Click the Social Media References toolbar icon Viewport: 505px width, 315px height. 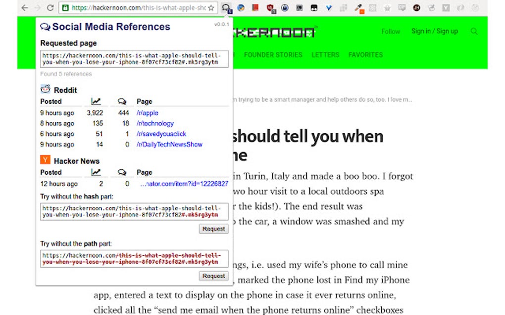(x=226, y=6)
